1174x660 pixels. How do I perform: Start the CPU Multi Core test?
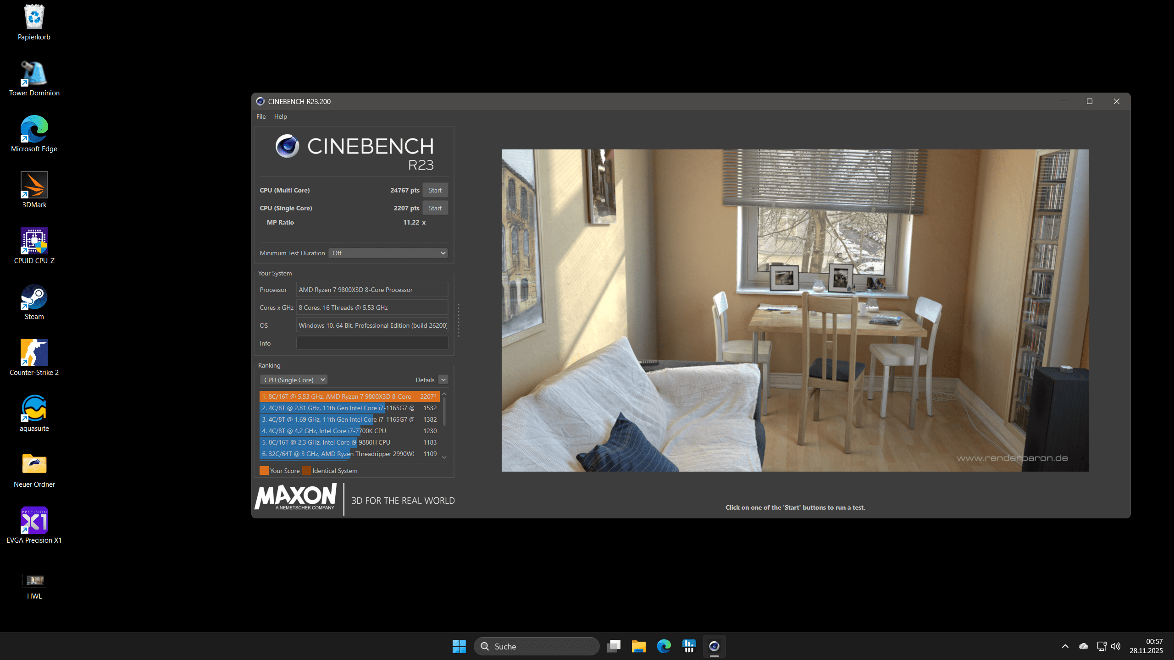click(x=435, y=190)
